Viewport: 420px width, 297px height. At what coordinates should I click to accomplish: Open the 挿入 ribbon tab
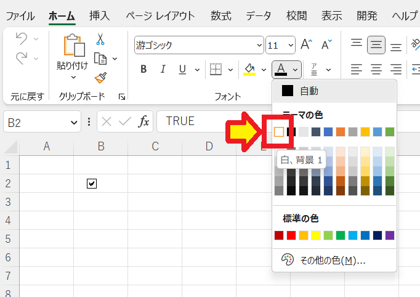pos(100,15)
